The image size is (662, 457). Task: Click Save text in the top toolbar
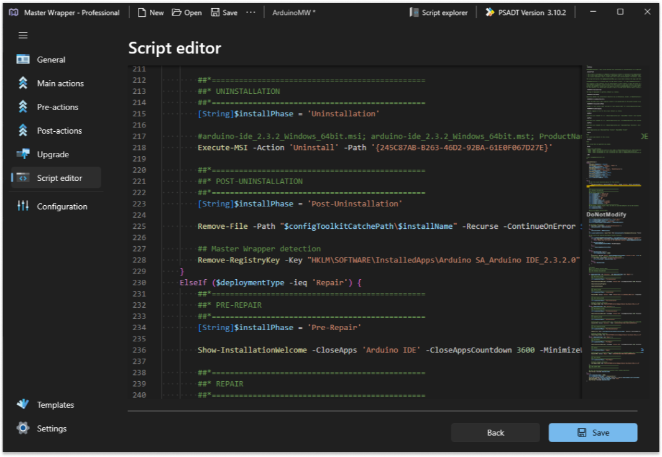click(229, 12)
